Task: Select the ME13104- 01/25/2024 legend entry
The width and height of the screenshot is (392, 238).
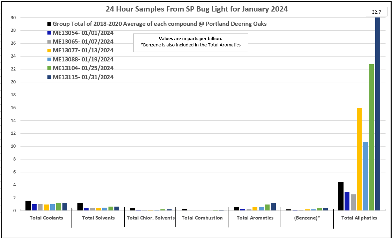Action: 83,68
